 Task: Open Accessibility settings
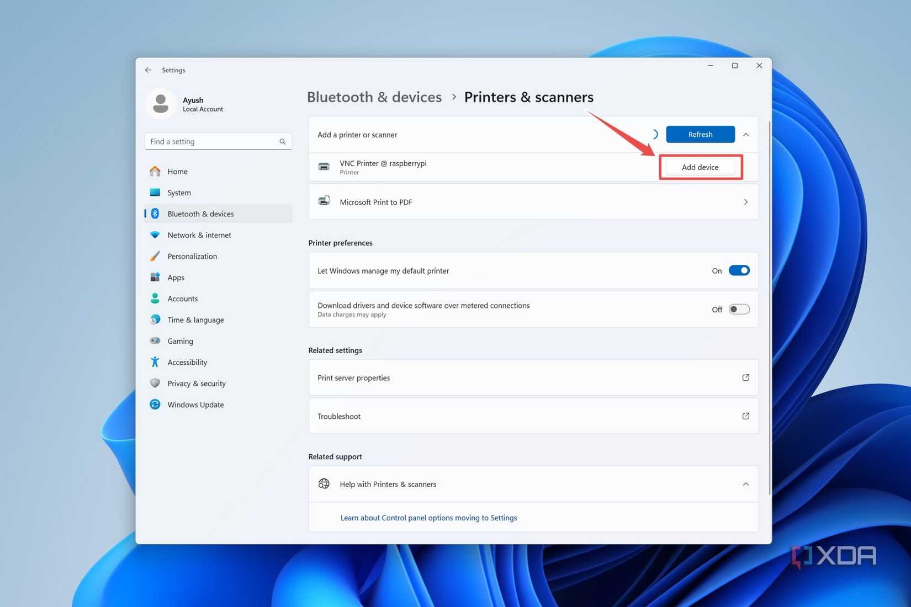click(219, 362)
